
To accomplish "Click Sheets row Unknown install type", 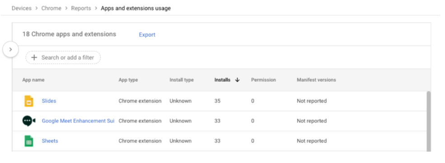I will tap(181, 141).
